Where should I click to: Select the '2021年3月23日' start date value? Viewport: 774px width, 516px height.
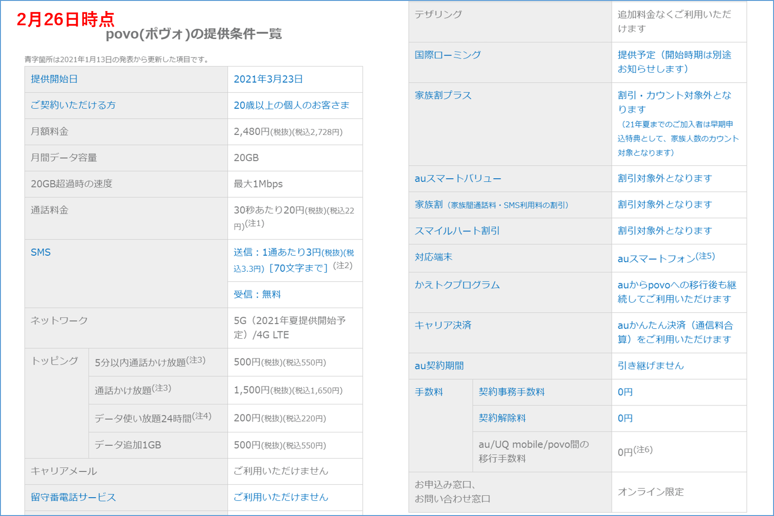pyautogui.click(x=268, y=79)
